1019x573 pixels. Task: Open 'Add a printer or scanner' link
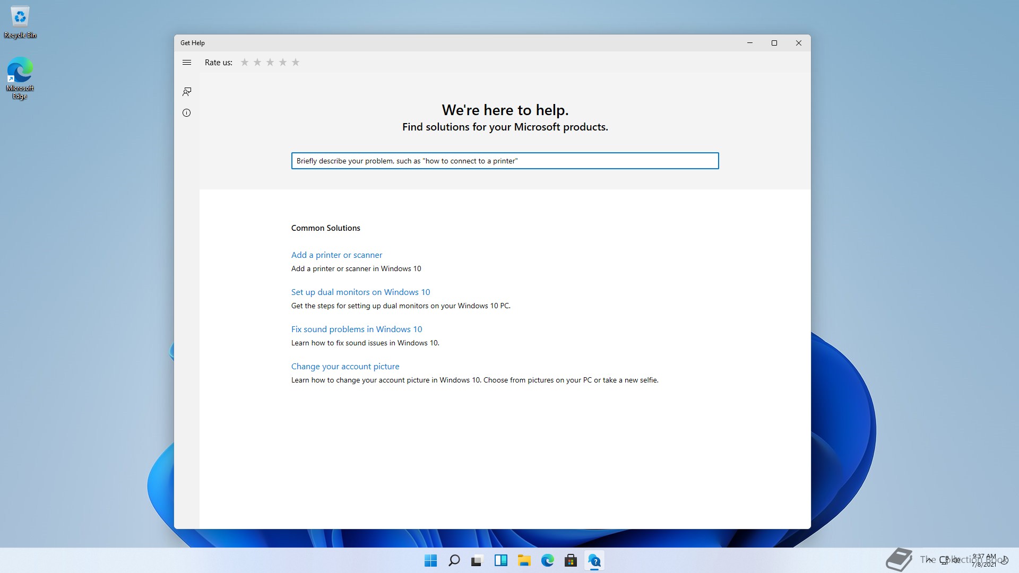[336, 255]
